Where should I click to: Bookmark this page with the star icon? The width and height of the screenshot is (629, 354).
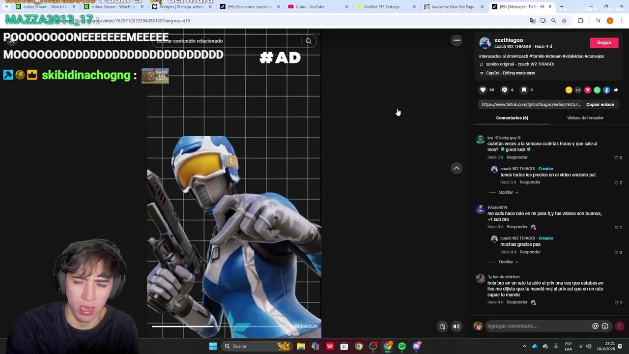(x=564, y=21)
